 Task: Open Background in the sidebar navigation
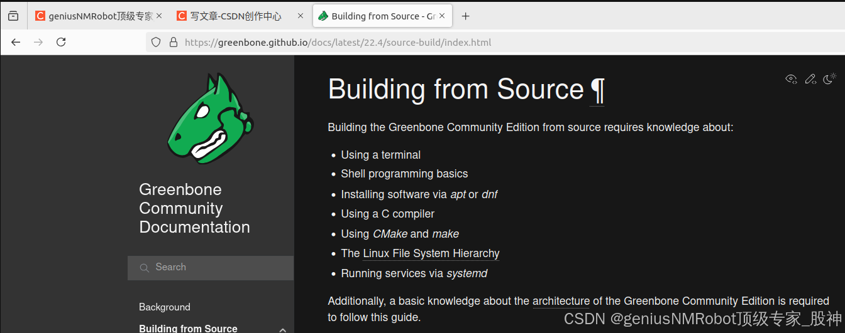[165, 307]
